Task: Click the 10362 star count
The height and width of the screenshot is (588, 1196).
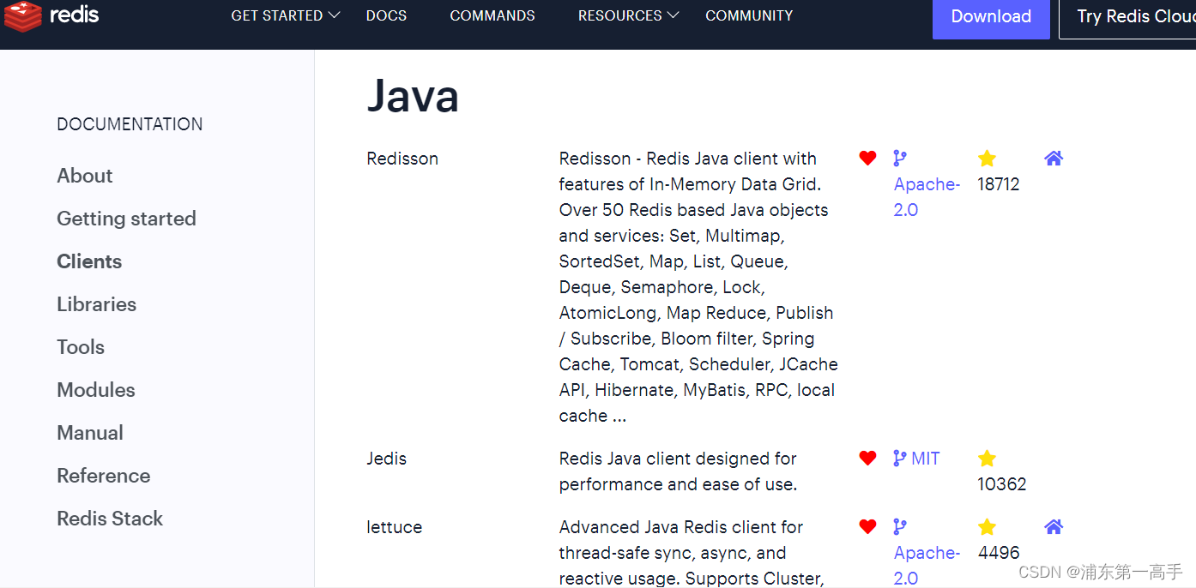Action: pyautogui.click(x=1002, y=484)
